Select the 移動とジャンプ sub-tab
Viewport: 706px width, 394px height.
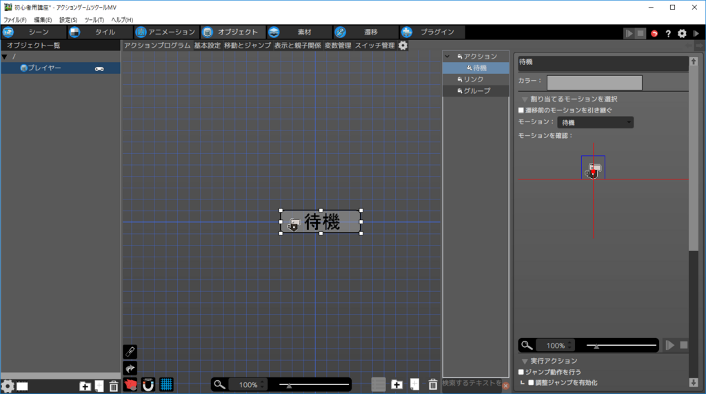(x=248, y=45)
